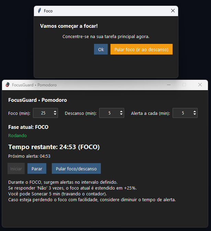Close the Foco dialog window
Viewport: 211px width, 231px height.
[173, 11]
